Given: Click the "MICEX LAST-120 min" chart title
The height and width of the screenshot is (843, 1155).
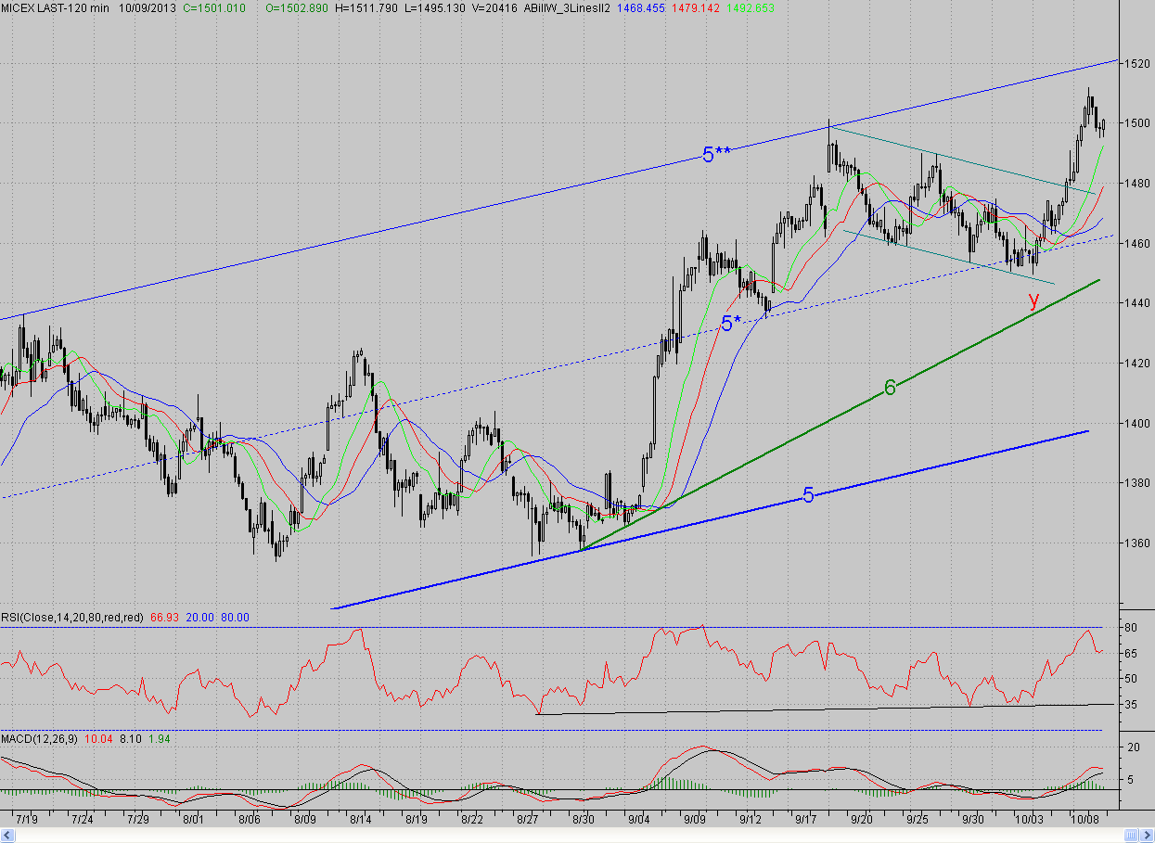Looking at the screenshot, I should click(55, 7).
